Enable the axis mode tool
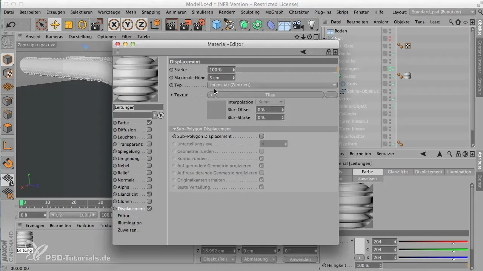This screenshot has width=483, height=271. (x=8, y=146)
